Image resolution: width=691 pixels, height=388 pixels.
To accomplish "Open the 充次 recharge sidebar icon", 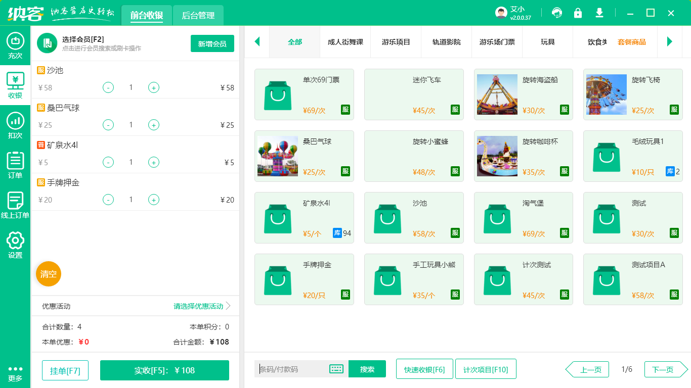I will (15, 45).
